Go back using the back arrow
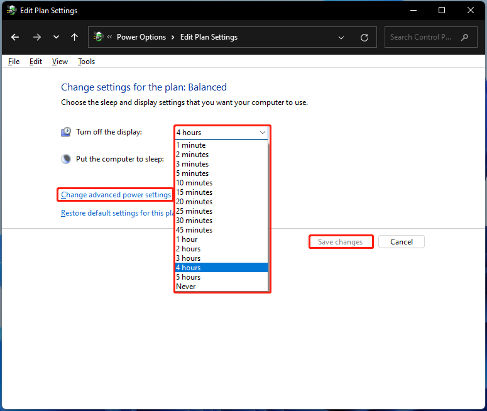The width and height of the screenshot is (487, 411). coord(15,37)
